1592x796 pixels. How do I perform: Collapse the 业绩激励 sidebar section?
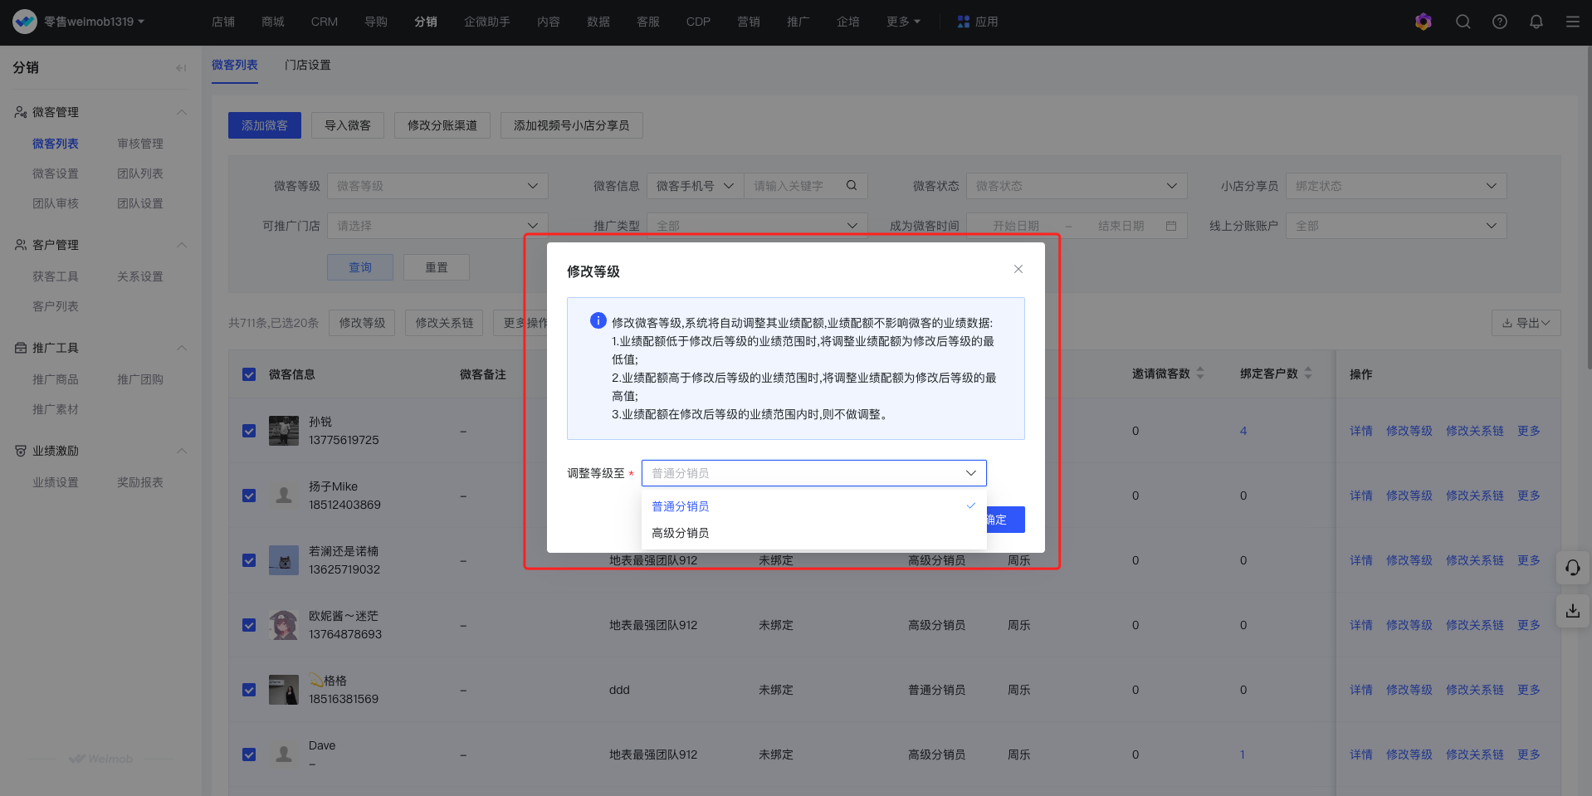(182, 451)
